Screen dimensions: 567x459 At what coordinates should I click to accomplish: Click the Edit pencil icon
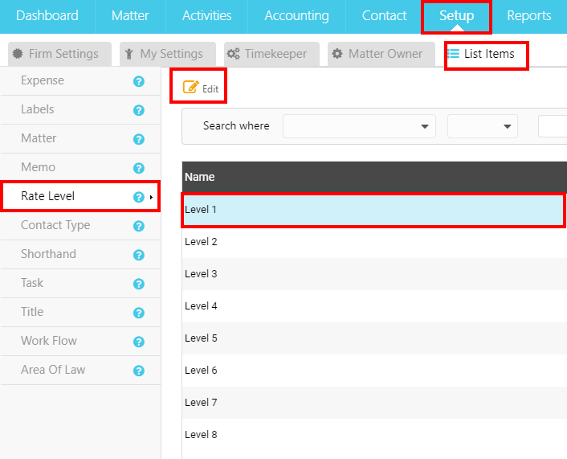coord(190,87)
